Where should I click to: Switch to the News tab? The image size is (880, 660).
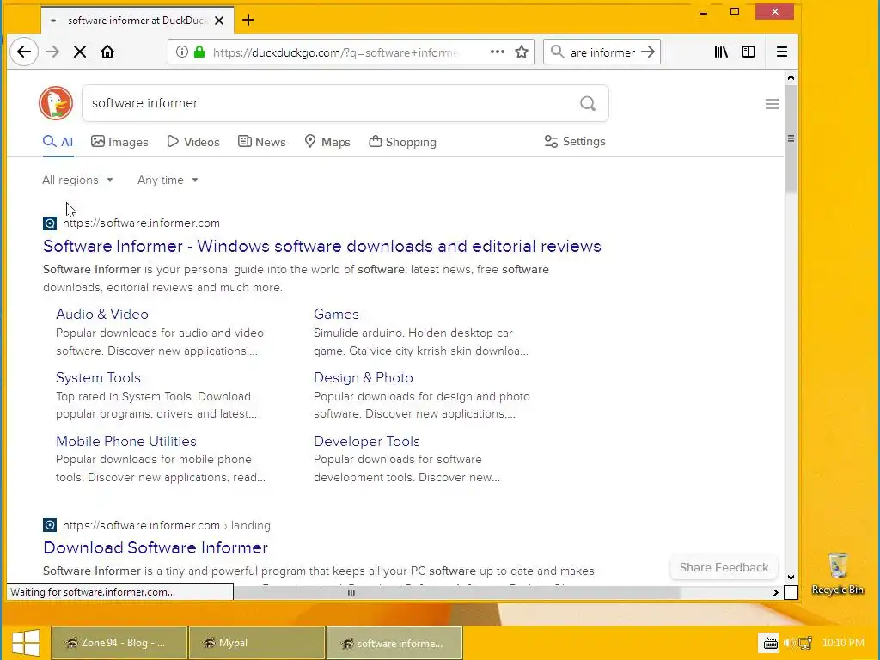pyautogui.click(x=261, y=142)
